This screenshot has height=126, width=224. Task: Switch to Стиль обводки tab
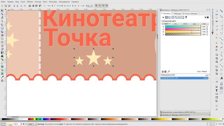190,14
